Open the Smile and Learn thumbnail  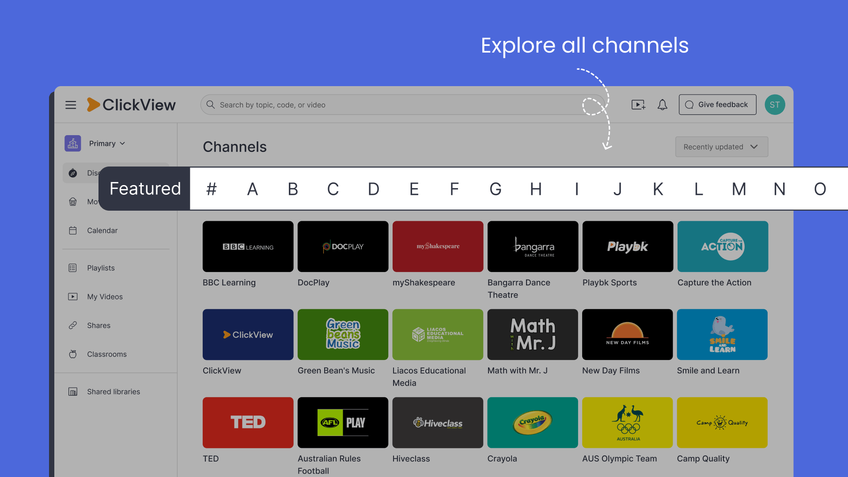click(722, 334)
